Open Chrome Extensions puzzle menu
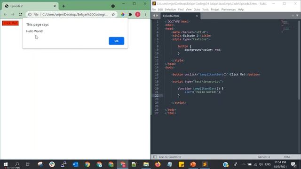The height and width of the screenshot is (169, 301). [x=130, y=15]
